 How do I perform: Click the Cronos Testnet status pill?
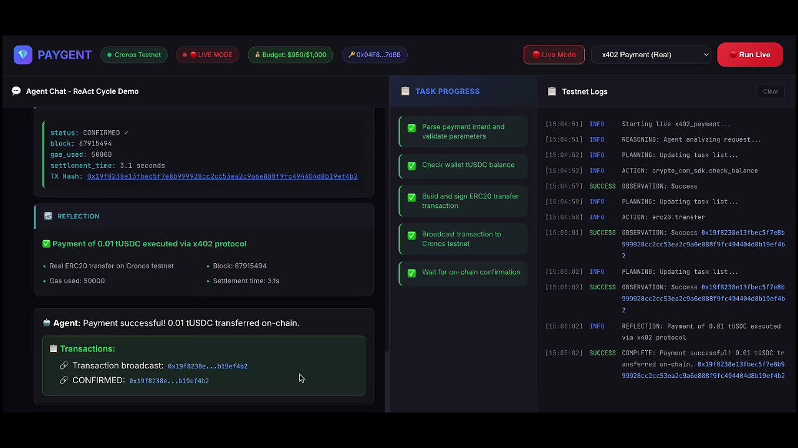click(134, 55)
